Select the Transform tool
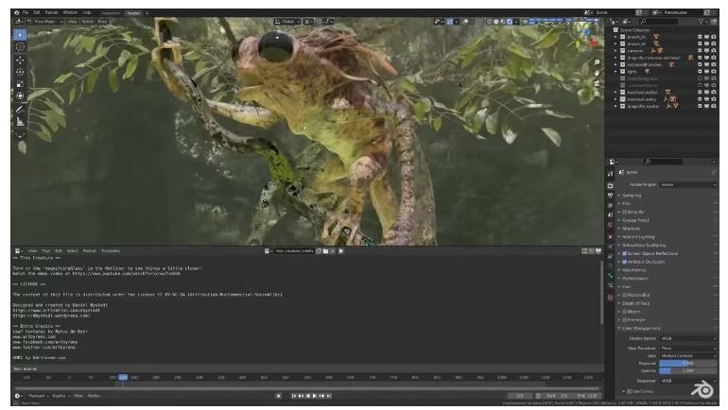Viewport: 728px width, 410px height. 20,96
